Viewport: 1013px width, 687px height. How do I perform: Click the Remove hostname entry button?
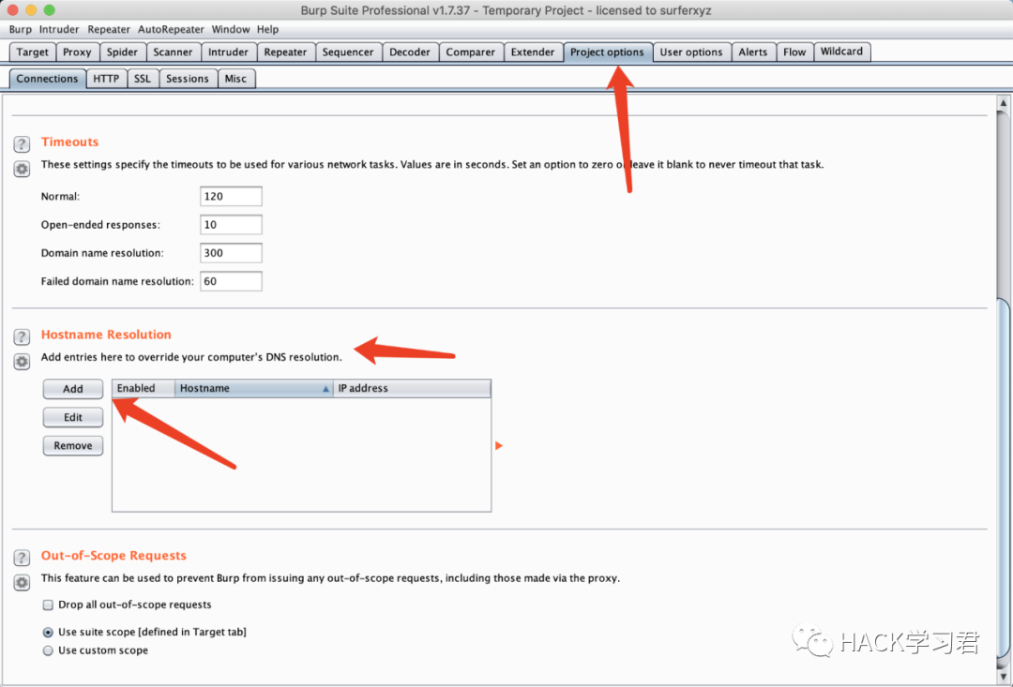73,445
